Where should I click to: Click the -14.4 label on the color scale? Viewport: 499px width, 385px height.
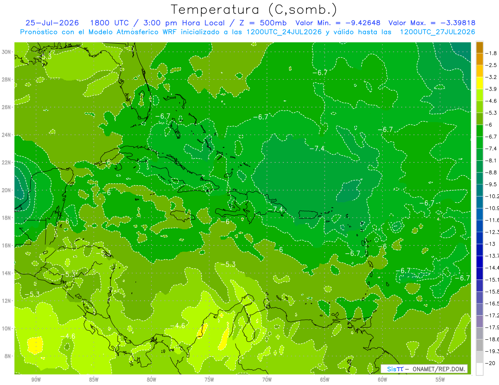493,268
